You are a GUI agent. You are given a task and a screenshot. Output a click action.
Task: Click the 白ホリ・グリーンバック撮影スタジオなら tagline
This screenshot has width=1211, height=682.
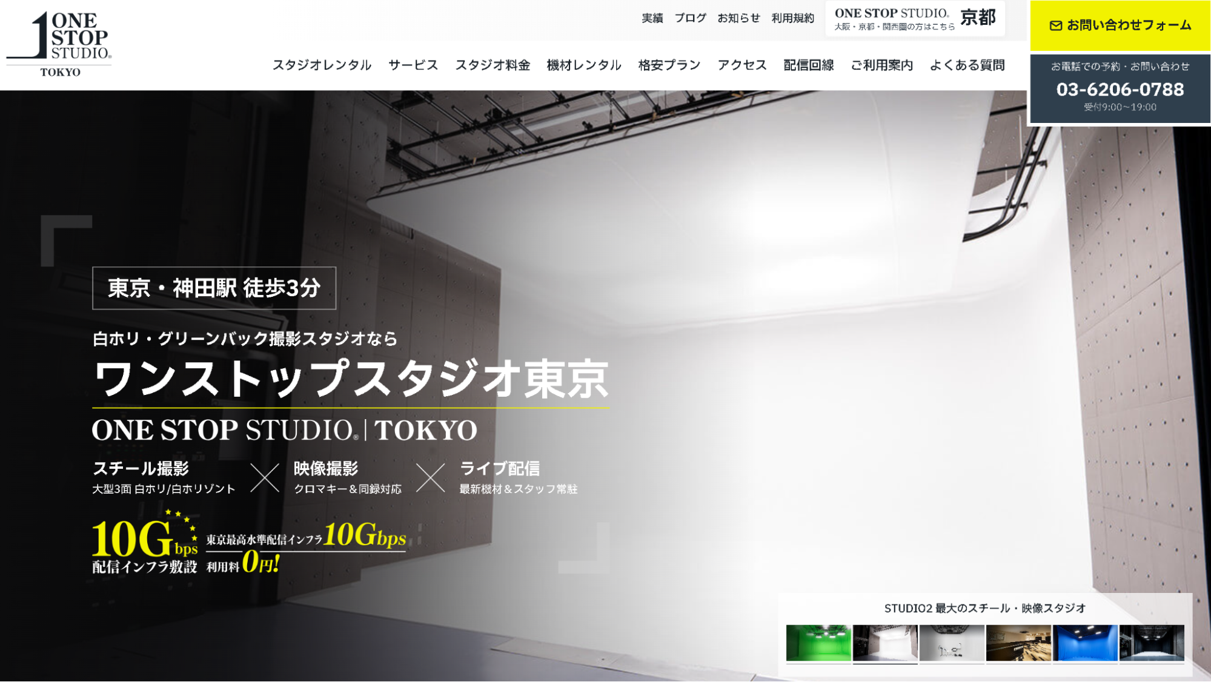(245, 339)
